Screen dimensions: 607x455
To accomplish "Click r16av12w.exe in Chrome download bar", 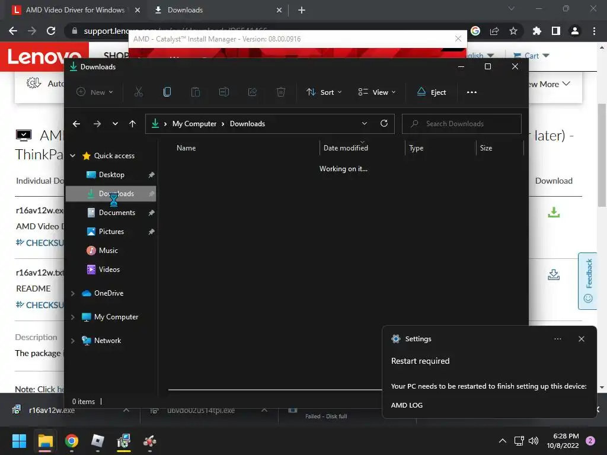I will pyautogui.click(x=52, y=410).
